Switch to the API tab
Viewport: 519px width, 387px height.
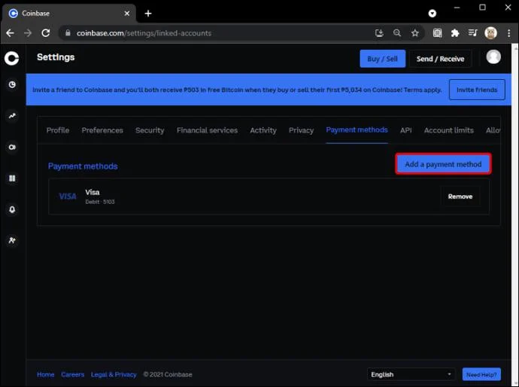pyautogui.click(x=406, y=130)
